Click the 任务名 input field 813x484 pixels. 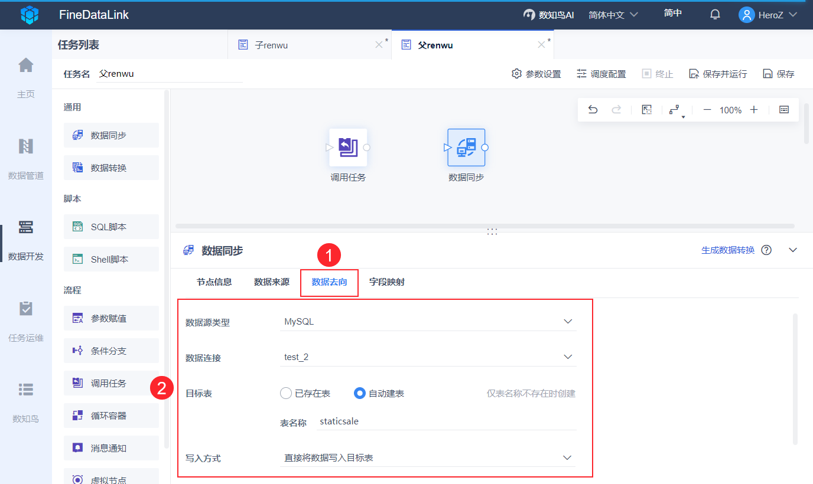coord(170,74)
